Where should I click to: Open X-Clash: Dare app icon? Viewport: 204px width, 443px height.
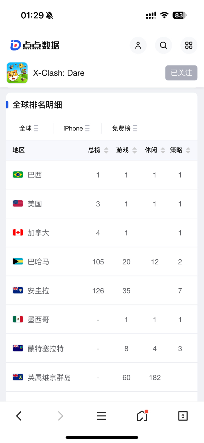(x=17, y=73)
